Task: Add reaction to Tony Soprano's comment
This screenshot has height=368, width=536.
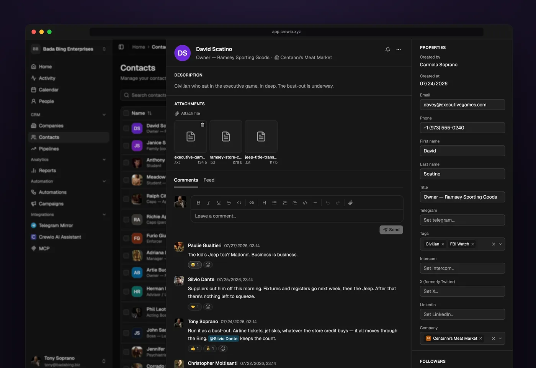Action: pos(223,348)
